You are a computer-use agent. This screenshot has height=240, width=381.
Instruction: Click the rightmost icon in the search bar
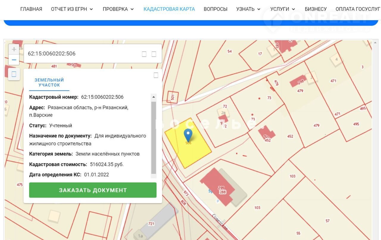[x=154, y=54]
